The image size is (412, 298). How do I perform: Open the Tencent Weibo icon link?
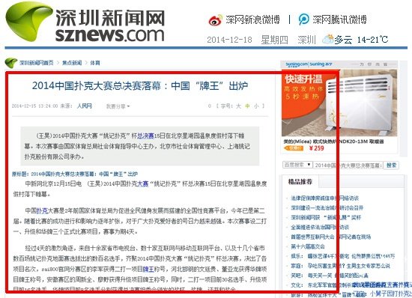[x=303, y=19]
